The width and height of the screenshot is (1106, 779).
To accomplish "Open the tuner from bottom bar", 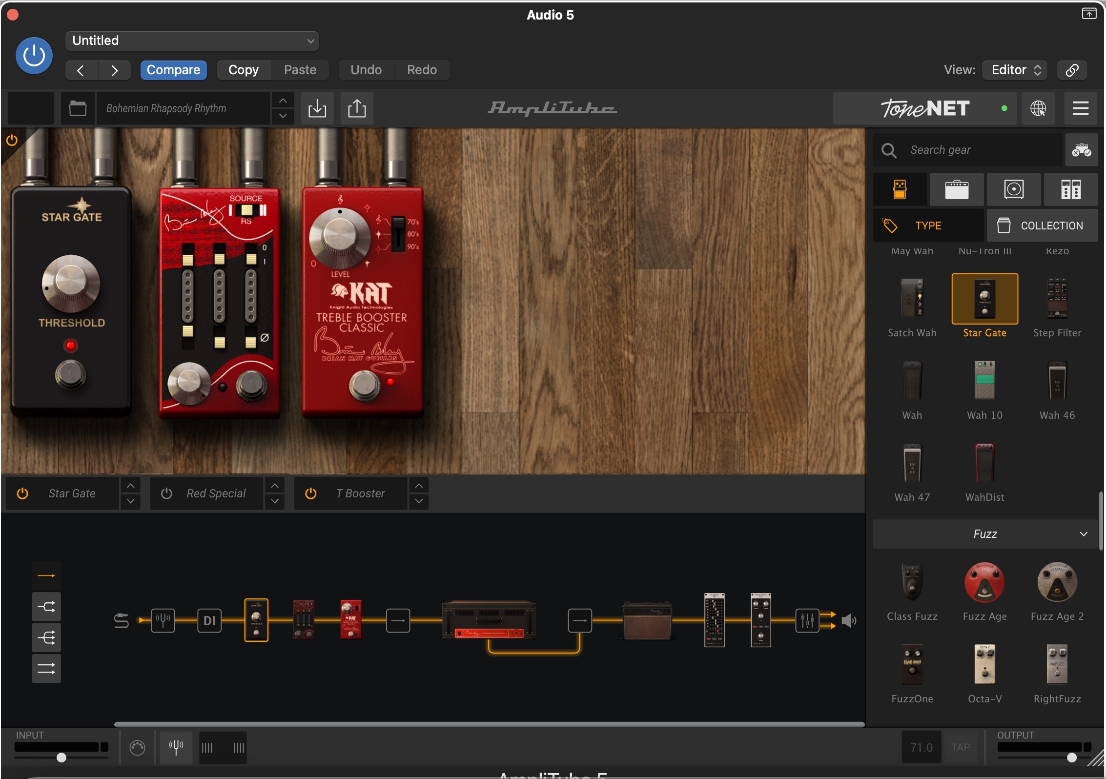I will (176, 747).
